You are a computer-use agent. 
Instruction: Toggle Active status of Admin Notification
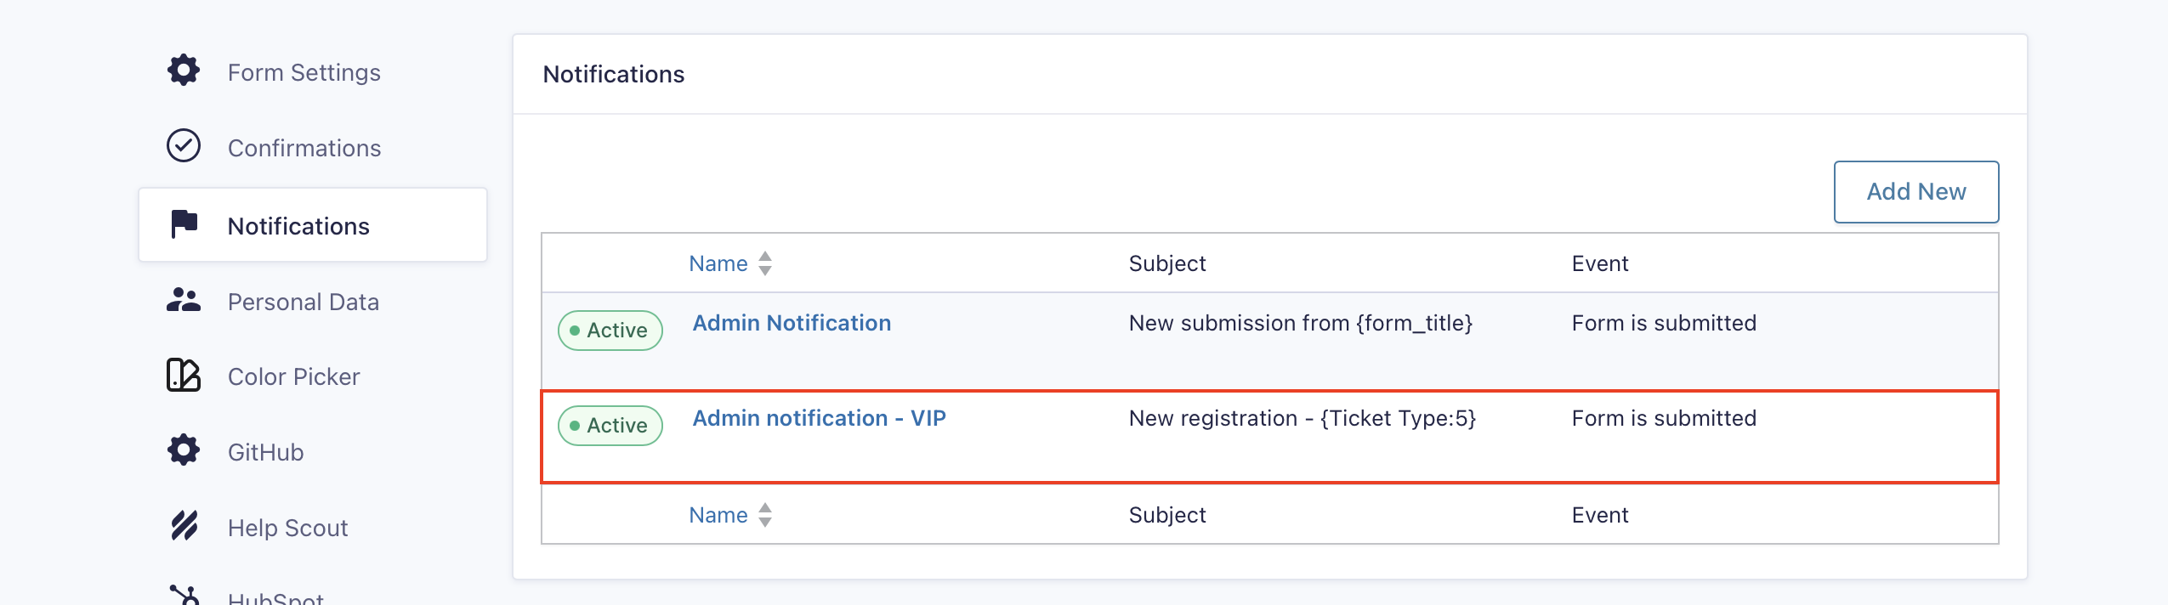[610, 331]
